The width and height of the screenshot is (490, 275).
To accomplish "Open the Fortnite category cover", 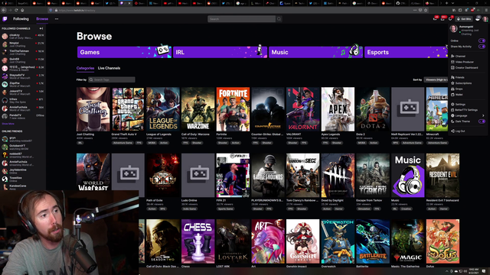I will 233,109.
